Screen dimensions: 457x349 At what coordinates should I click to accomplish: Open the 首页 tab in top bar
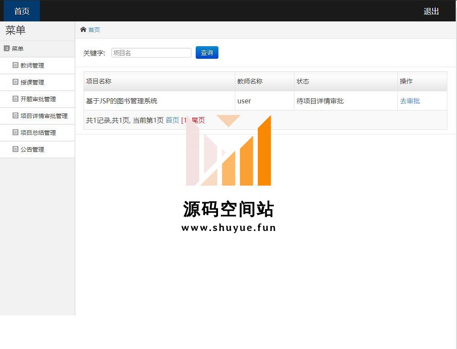[x=21, y=11]
